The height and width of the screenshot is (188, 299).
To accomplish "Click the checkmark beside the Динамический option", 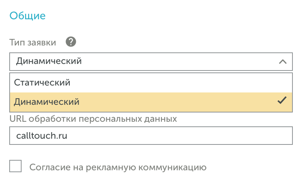I will tap(282, 101).
